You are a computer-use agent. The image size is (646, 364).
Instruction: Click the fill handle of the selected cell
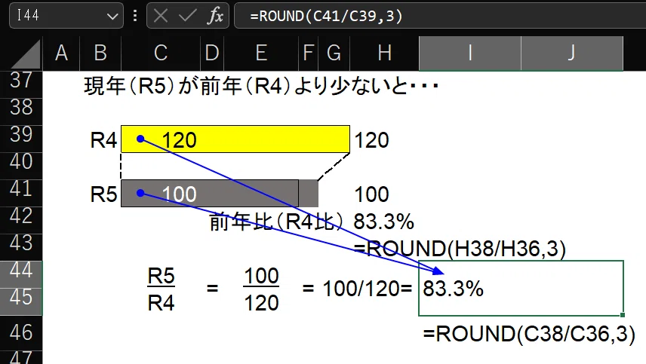point(623,315)
